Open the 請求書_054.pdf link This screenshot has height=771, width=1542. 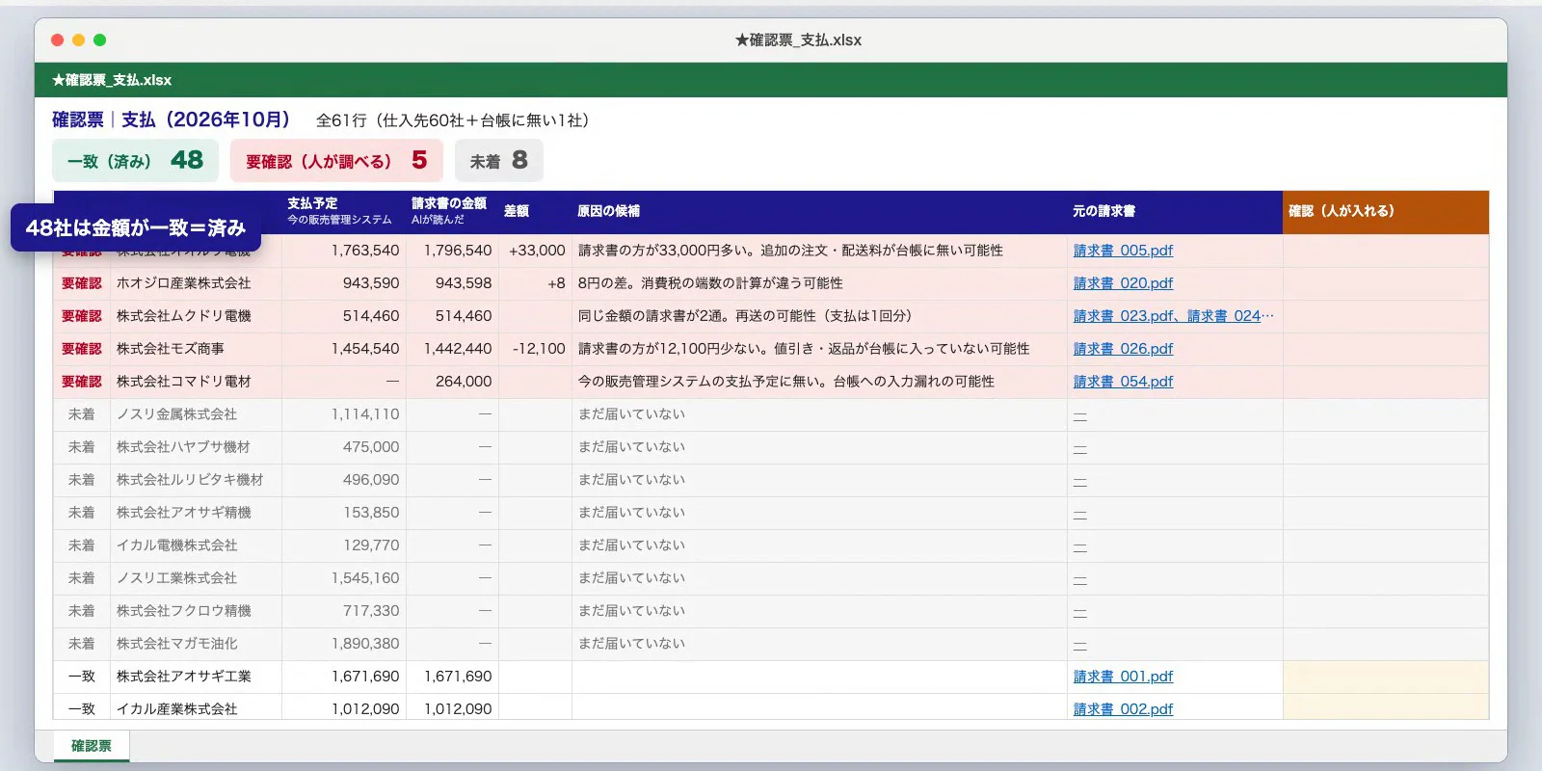tap(1123, 382)
